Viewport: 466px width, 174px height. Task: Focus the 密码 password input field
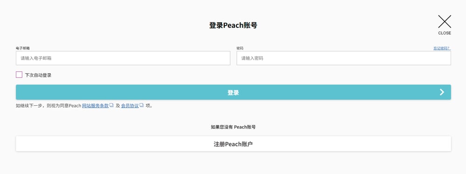[343, 58]
